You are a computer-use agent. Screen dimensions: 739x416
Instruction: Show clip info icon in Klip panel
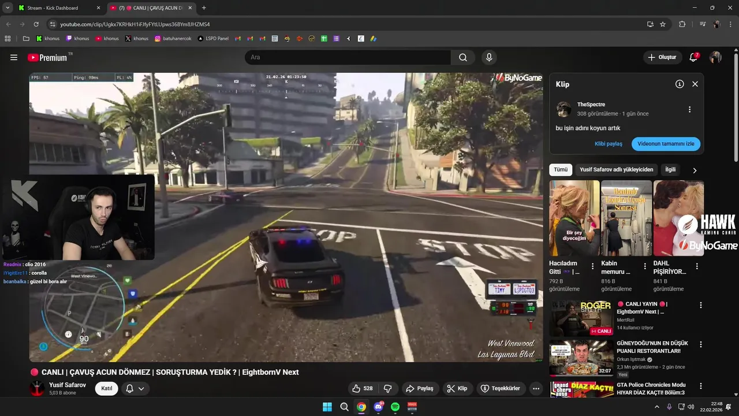pyautogui.click(x=680, y=84)
